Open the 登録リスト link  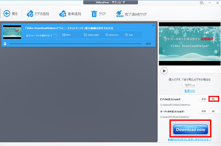pyautogui.click(x=190, y=91)
